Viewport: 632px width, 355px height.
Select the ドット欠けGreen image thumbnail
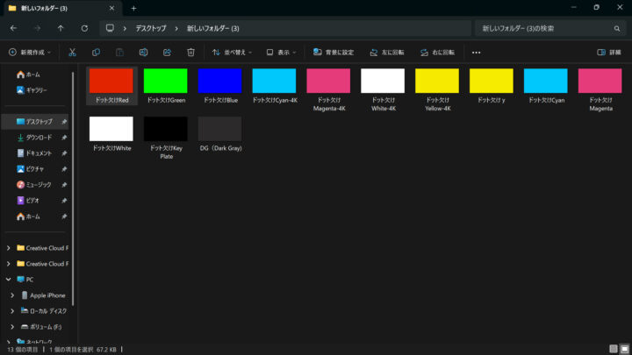(x=165, y=86)
